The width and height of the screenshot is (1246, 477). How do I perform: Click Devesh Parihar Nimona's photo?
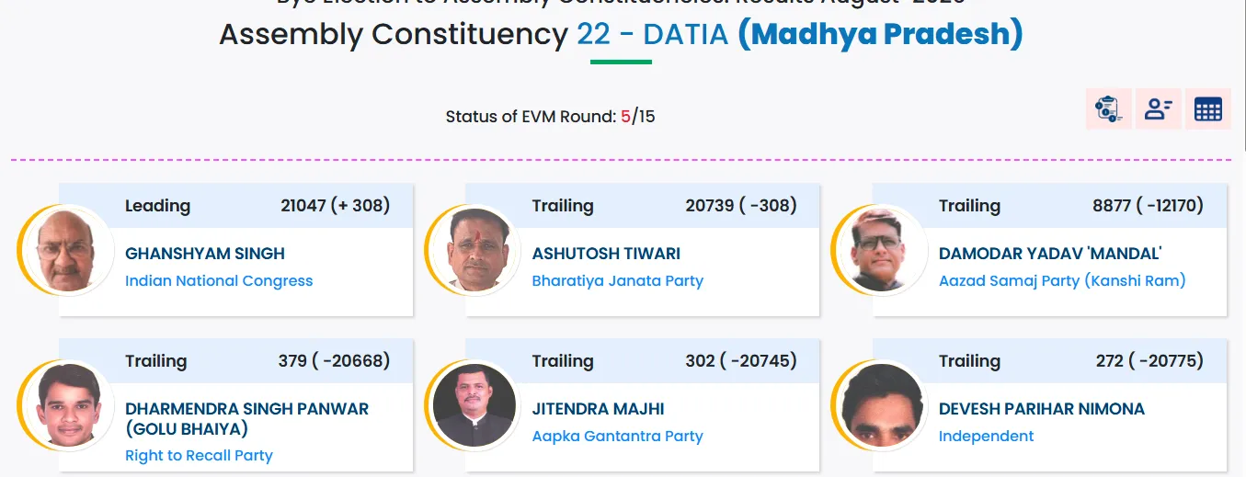tap(878, 405)
